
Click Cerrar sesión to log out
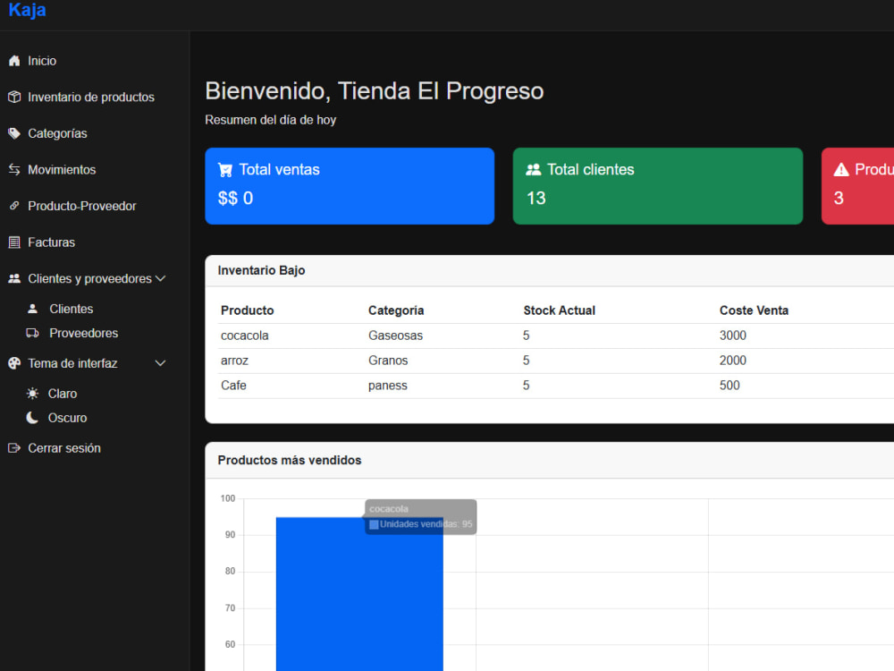click(64, 448)
